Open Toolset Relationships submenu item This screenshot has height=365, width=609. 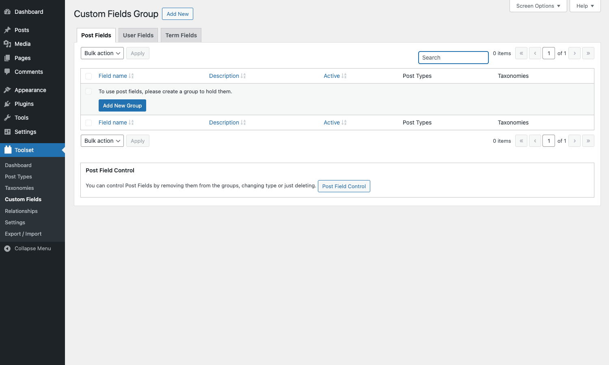click(x=21, y=211)
